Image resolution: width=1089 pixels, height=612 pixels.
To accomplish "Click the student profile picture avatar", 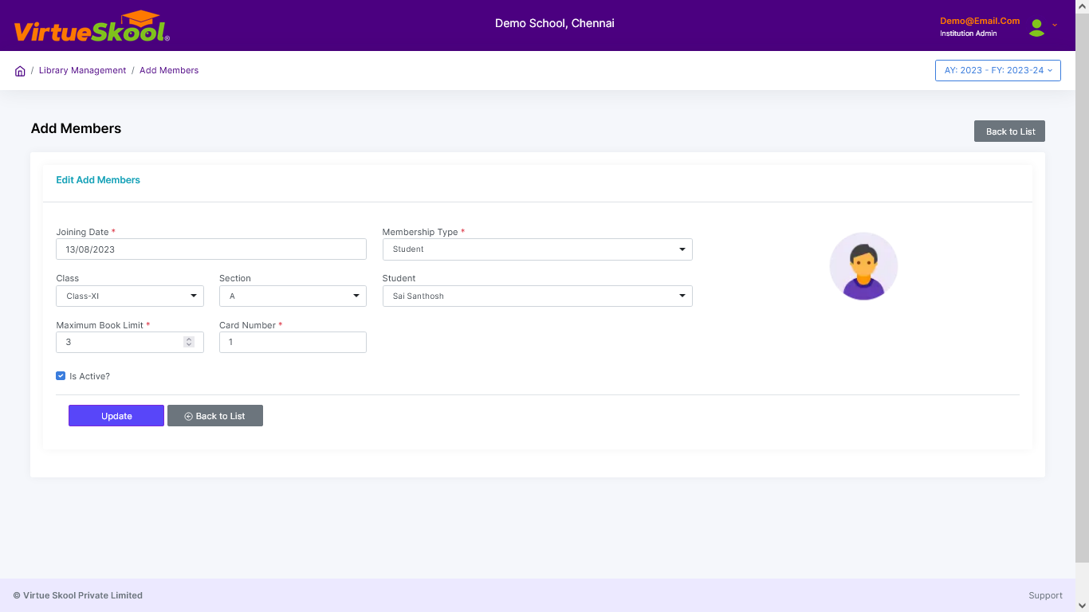I will pyautogui.click(x=863, y=266).
